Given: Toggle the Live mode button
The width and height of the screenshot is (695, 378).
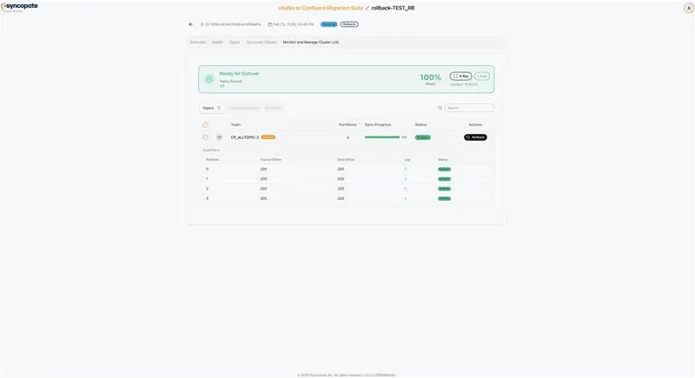Looking at the screenshot, I should (x=482, y=76).
